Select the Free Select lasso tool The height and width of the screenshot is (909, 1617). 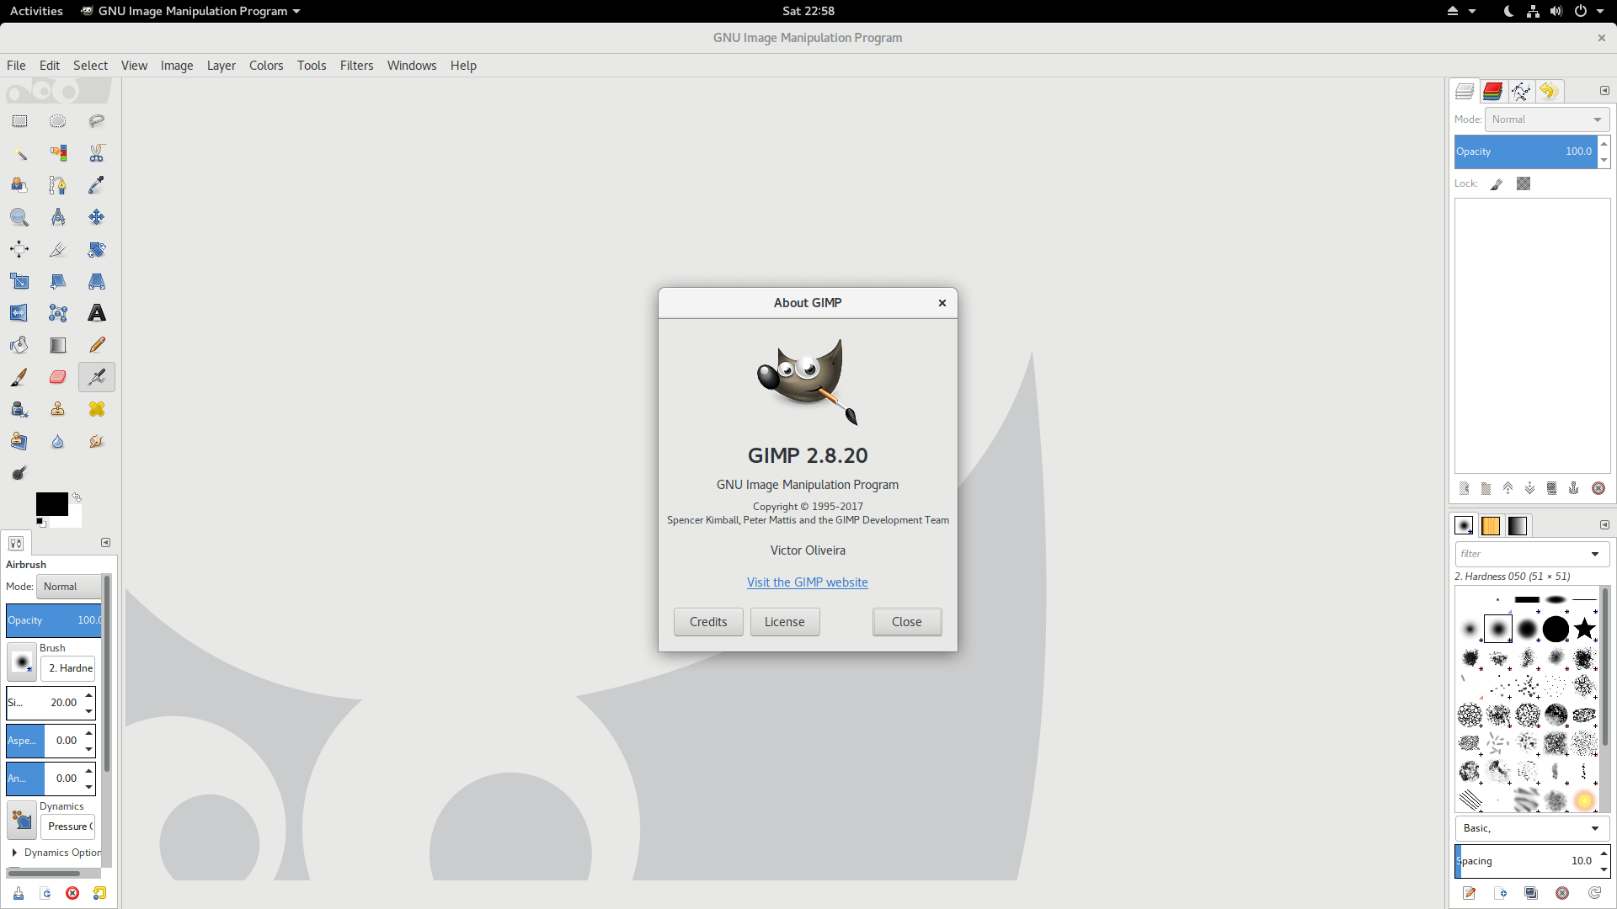click(97, 121)
